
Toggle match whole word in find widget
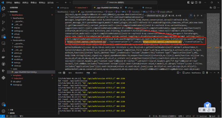[163, 16]
